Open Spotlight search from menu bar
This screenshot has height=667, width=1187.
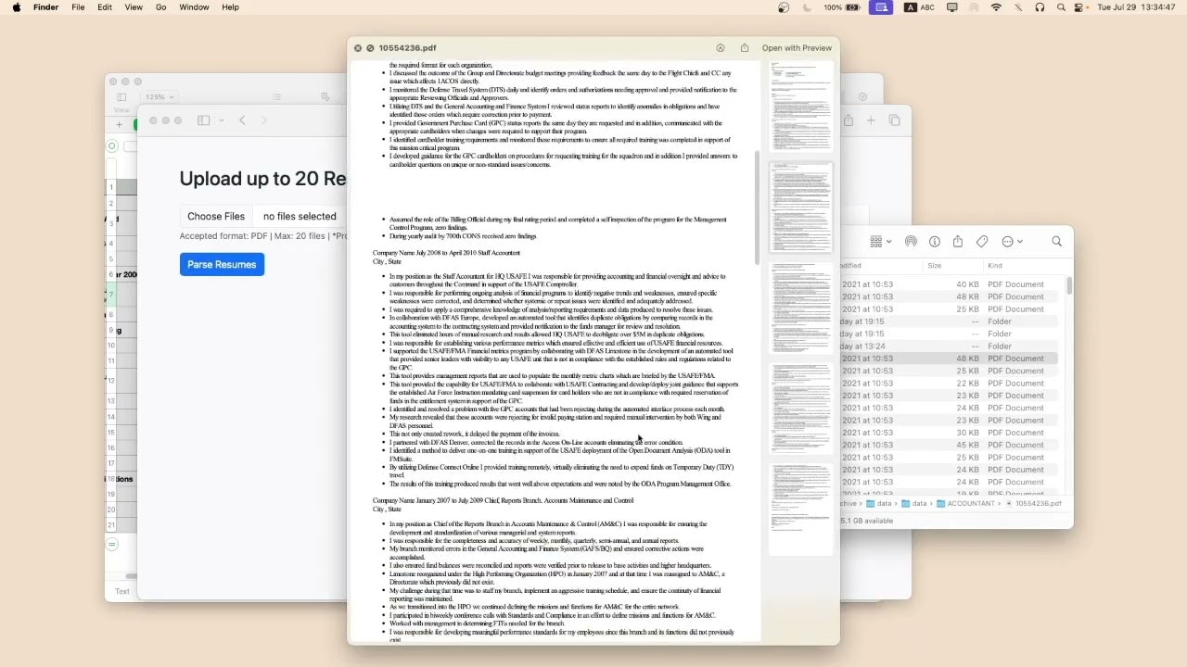click(1061, 7)
